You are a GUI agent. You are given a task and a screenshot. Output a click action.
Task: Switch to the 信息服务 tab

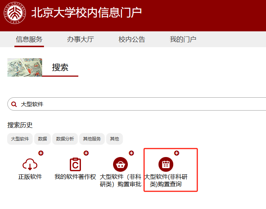pos(29,39)
